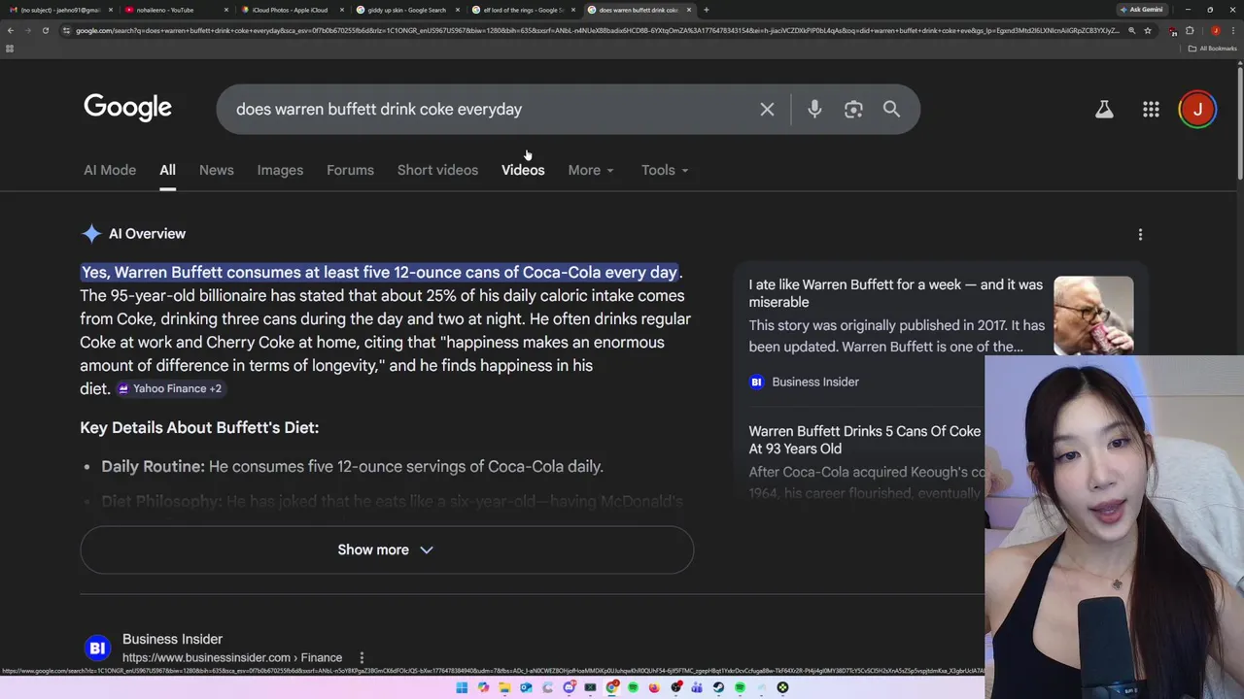Screen dimensions: 1244x699
Task: Open Microsoft Teams from the taskbar
Action: pos(697,687)
